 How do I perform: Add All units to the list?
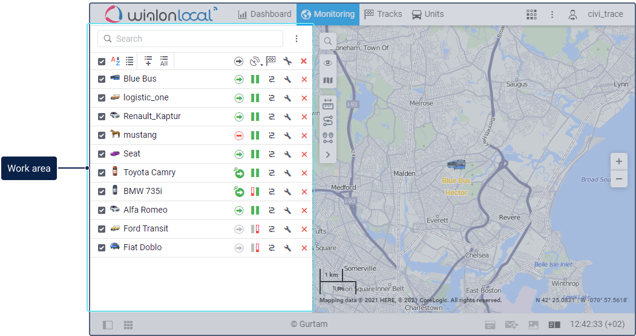pyautogui.click(x=164, y=61)
